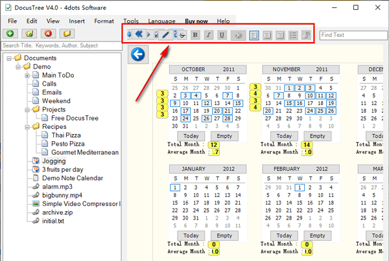This screenshot has height=261, width=389.
Task: Click the add folder icon with plus
Action: 29,33
